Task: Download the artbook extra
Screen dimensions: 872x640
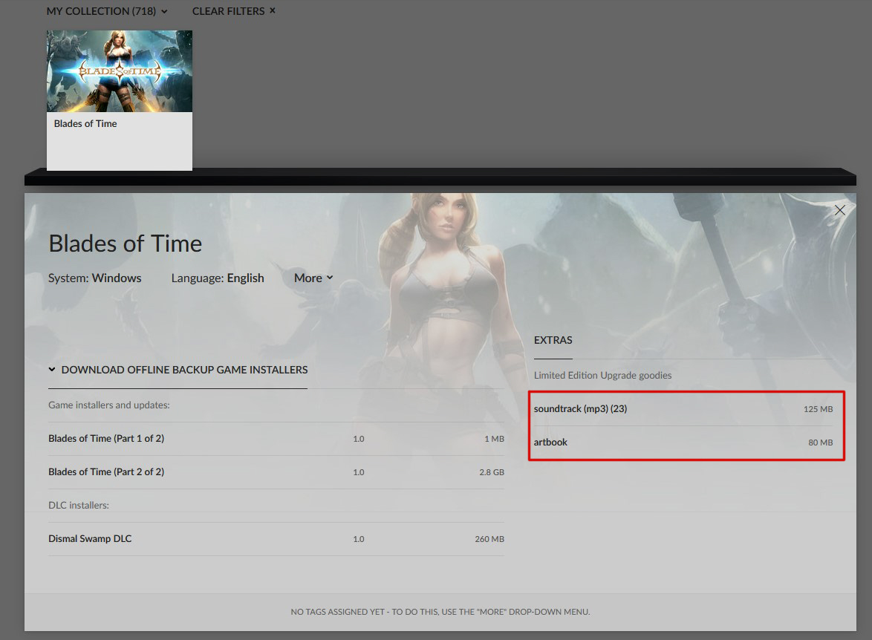Action: (x=683, y=442)
